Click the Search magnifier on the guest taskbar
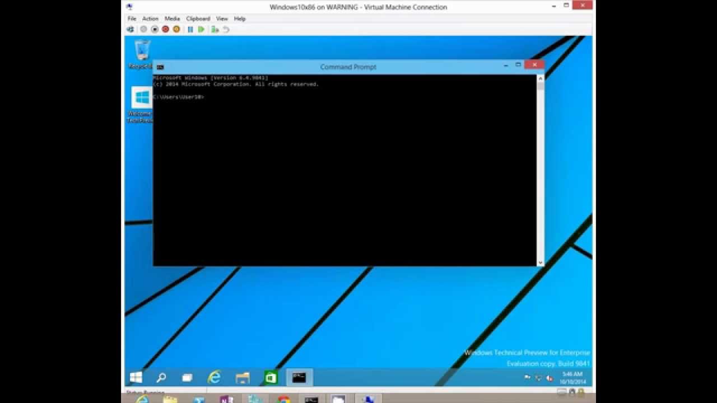The image size is (717, 403). (x=161, y=378)
